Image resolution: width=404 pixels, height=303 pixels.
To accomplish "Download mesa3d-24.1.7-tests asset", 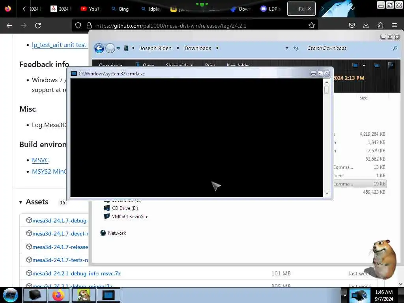I will pyautogui.click(x=60, y=260).
